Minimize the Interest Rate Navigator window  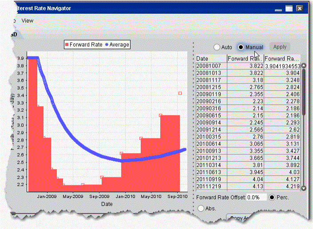pos(278,8)
